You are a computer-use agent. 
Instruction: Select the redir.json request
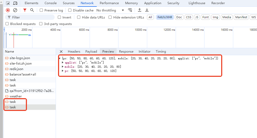coord(30,69)
